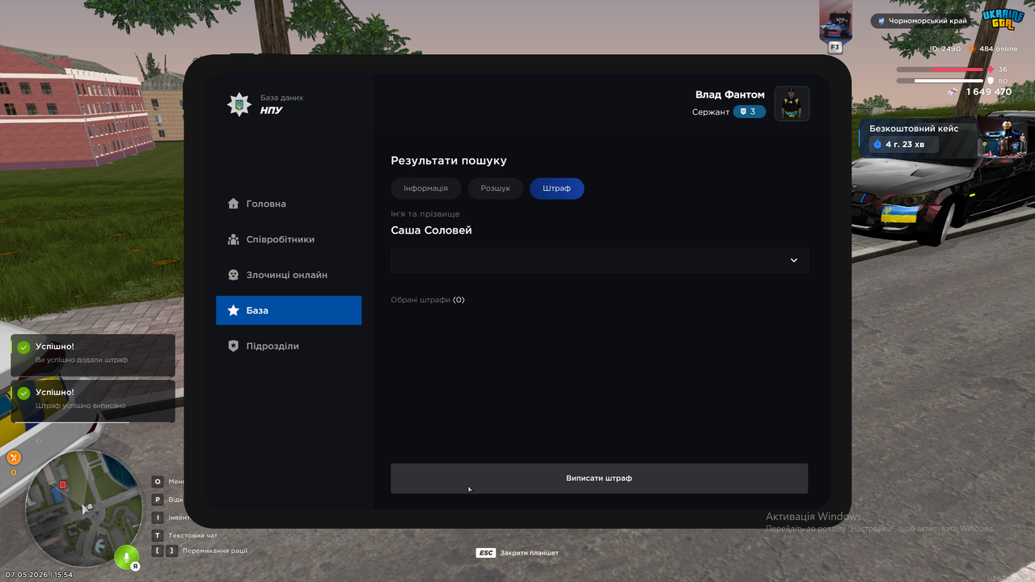The height and width of the screenshot is (582, 1035).
Task: Click the star icon beside База
Action: (233, 310)
